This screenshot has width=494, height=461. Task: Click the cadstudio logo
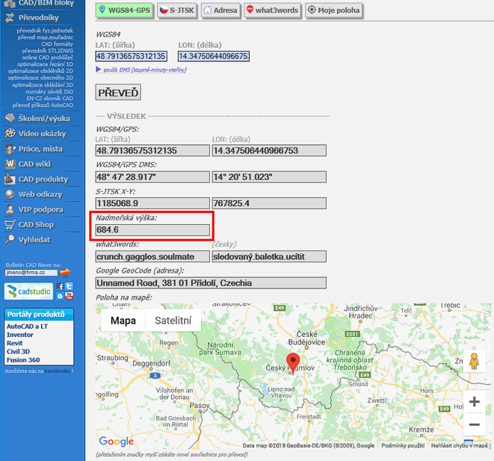pyautogui.click(x=28, y=291)
